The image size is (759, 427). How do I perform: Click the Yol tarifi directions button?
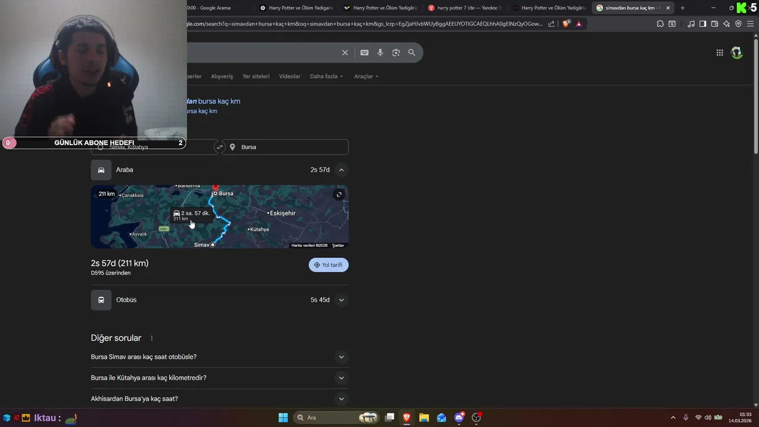(x=329, y=265)
